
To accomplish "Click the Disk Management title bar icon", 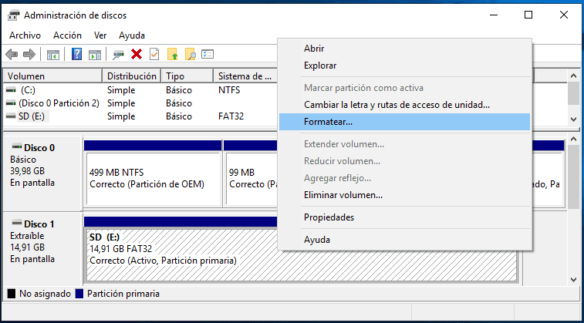I will pos(13,15).
